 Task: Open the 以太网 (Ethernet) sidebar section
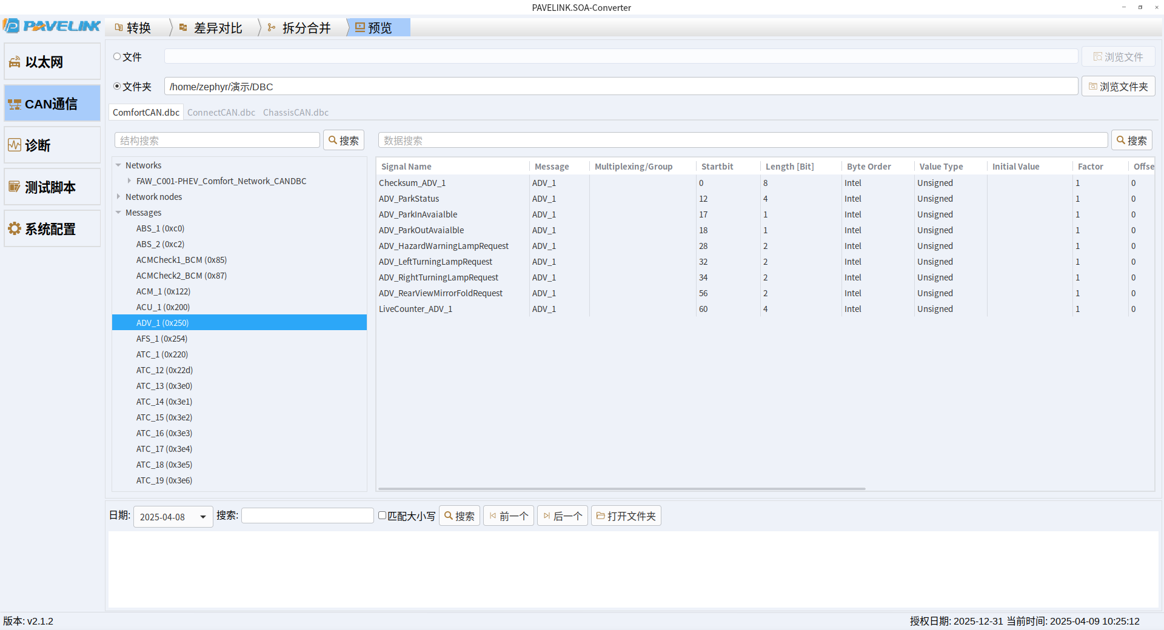pos(52,61)
